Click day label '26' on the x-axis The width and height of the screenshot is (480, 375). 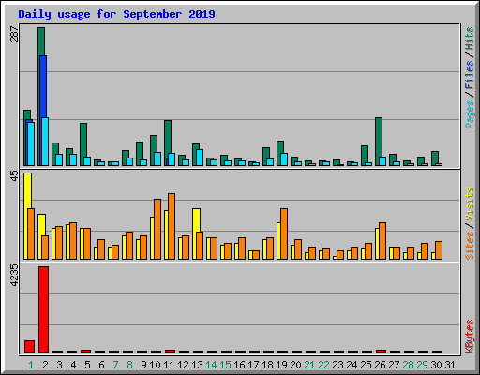(380, 365)
